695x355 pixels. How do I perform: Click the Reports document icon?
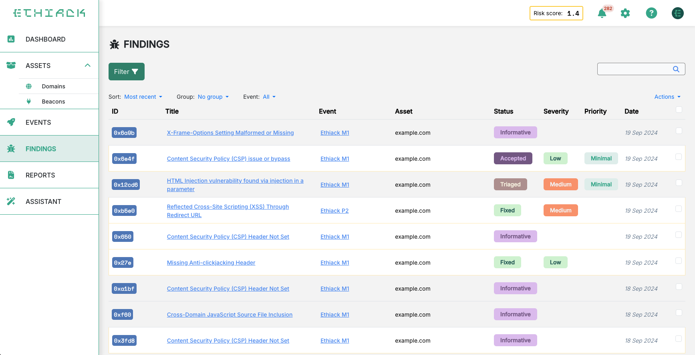(x=11, y=175)
